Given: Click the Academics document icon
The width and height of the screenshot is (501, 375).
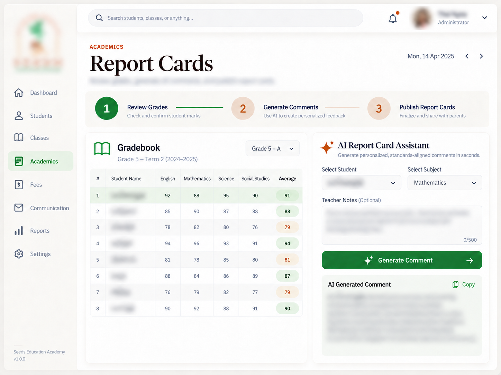Looking at the screenshot, I should point(19,161).
